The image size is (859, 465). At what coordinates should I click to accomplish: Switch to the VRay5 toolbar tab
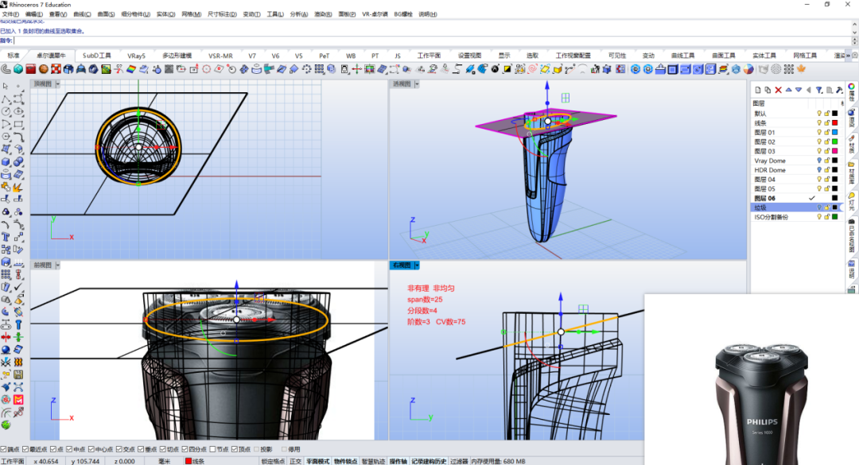click(x=137, y=56)
